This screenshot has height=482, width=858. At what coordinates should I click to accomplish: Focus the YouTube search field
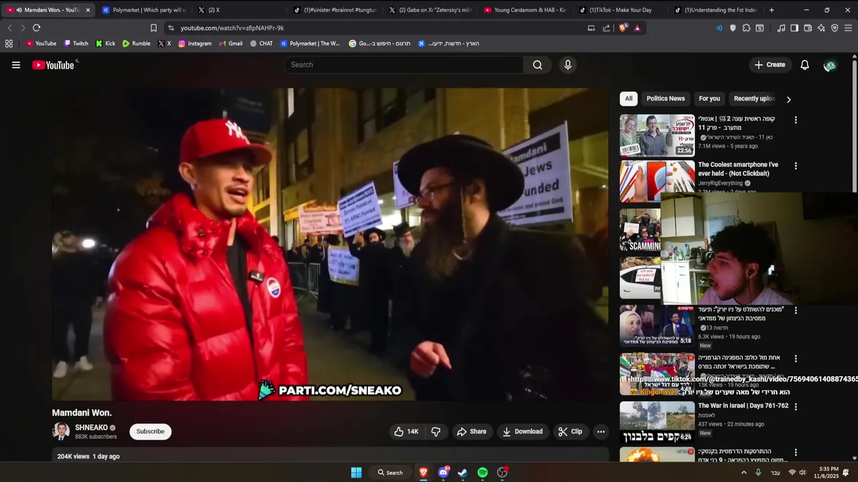click(404, 65)
